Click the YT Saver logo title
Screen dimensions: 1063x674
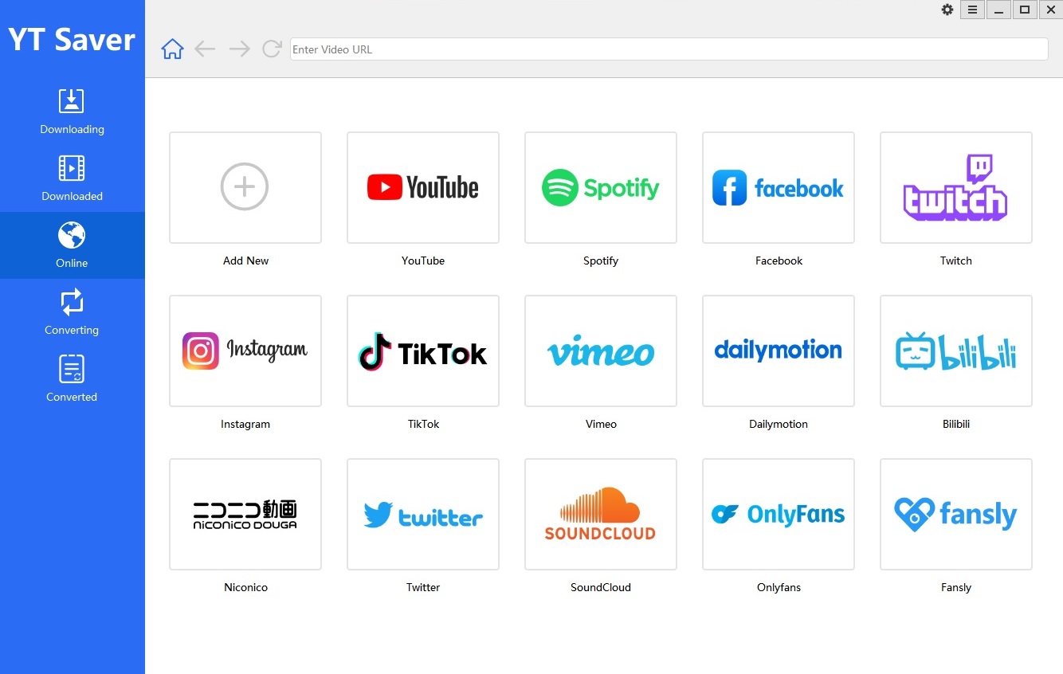click(72, 39)
